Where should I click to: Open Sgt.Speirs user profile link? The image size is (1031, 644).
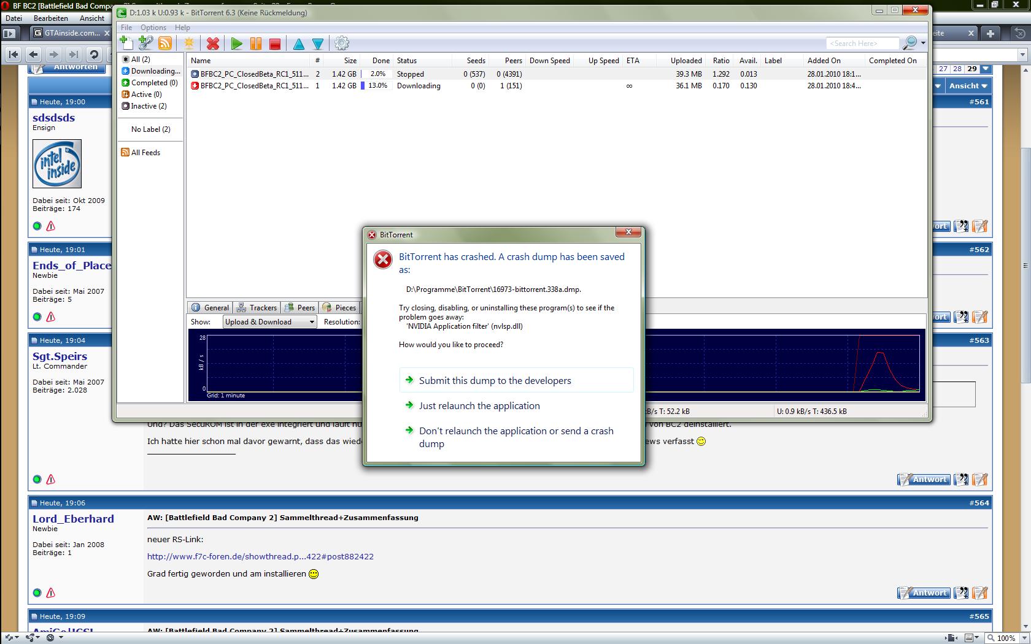coord(60,356)
